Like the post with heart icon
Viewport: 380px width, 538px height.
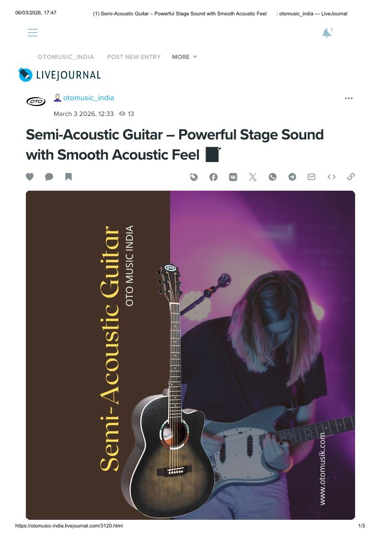click(x=30, y=177)
